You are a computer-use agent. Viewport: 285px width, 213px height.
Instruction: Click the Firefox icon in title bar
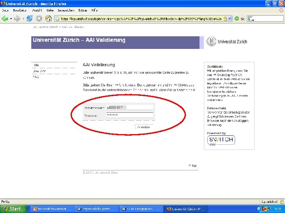coord(3,4)
